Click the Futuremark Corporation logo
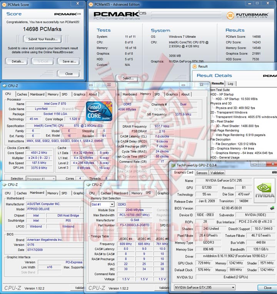Image resolution: width=277 pixels, height=294 pixels. coord(248,15)
